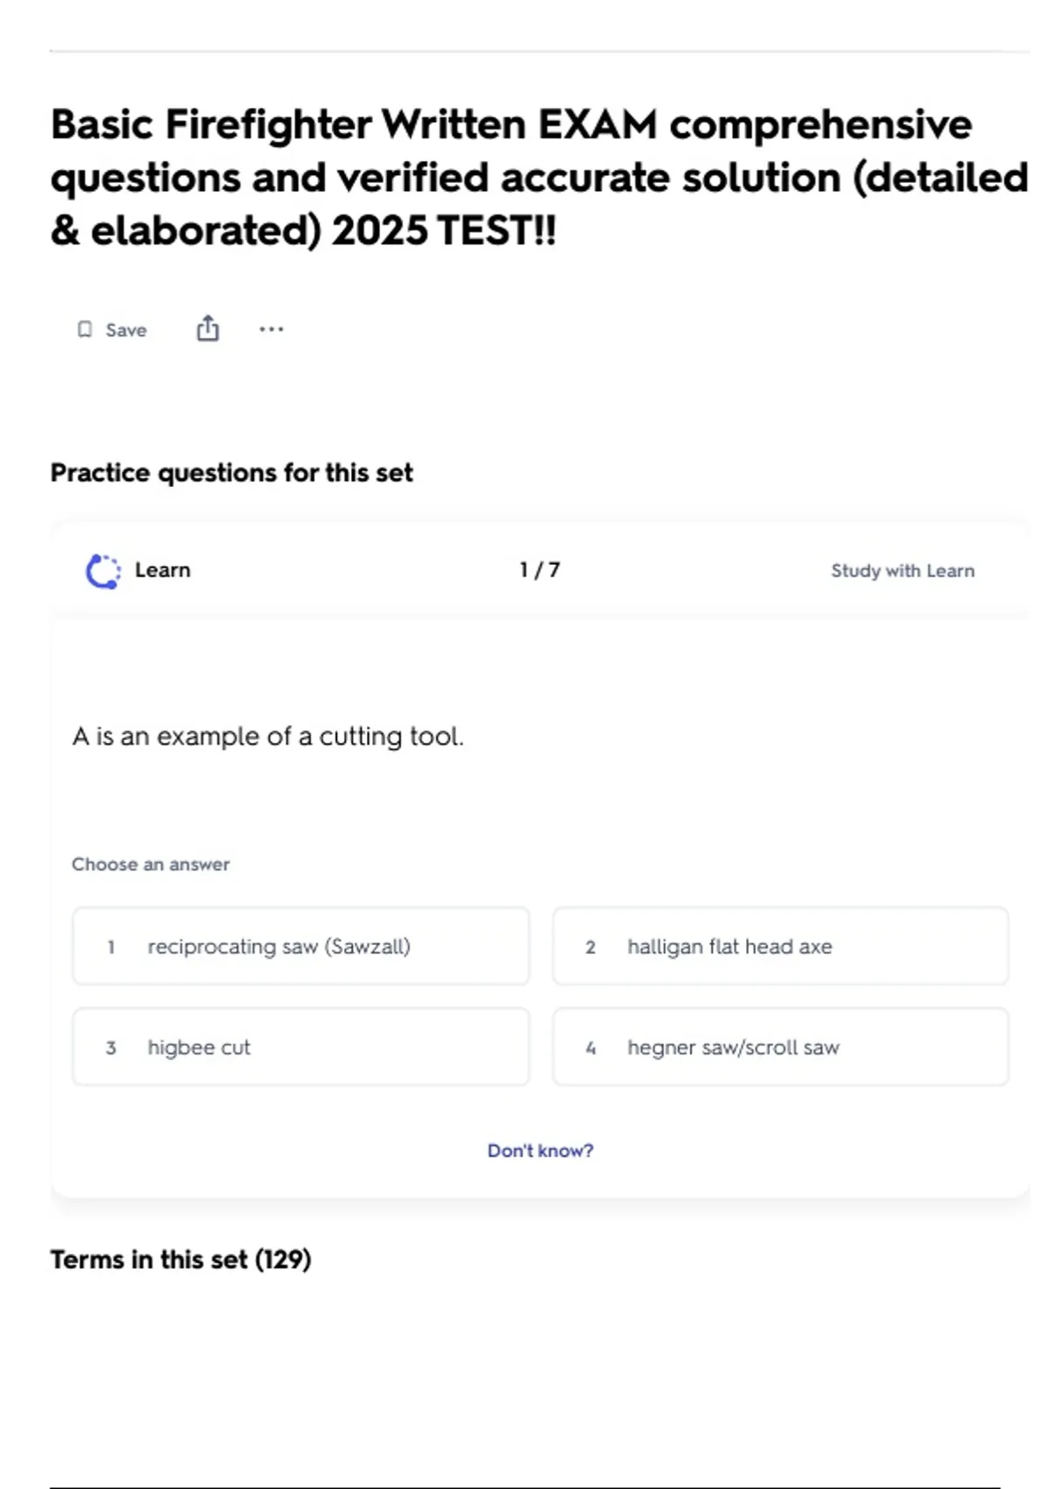The width and height of the screenshot is (1051, 1489).
Task: Click the 'Don't know?' link
Action: click(540, 1151)
